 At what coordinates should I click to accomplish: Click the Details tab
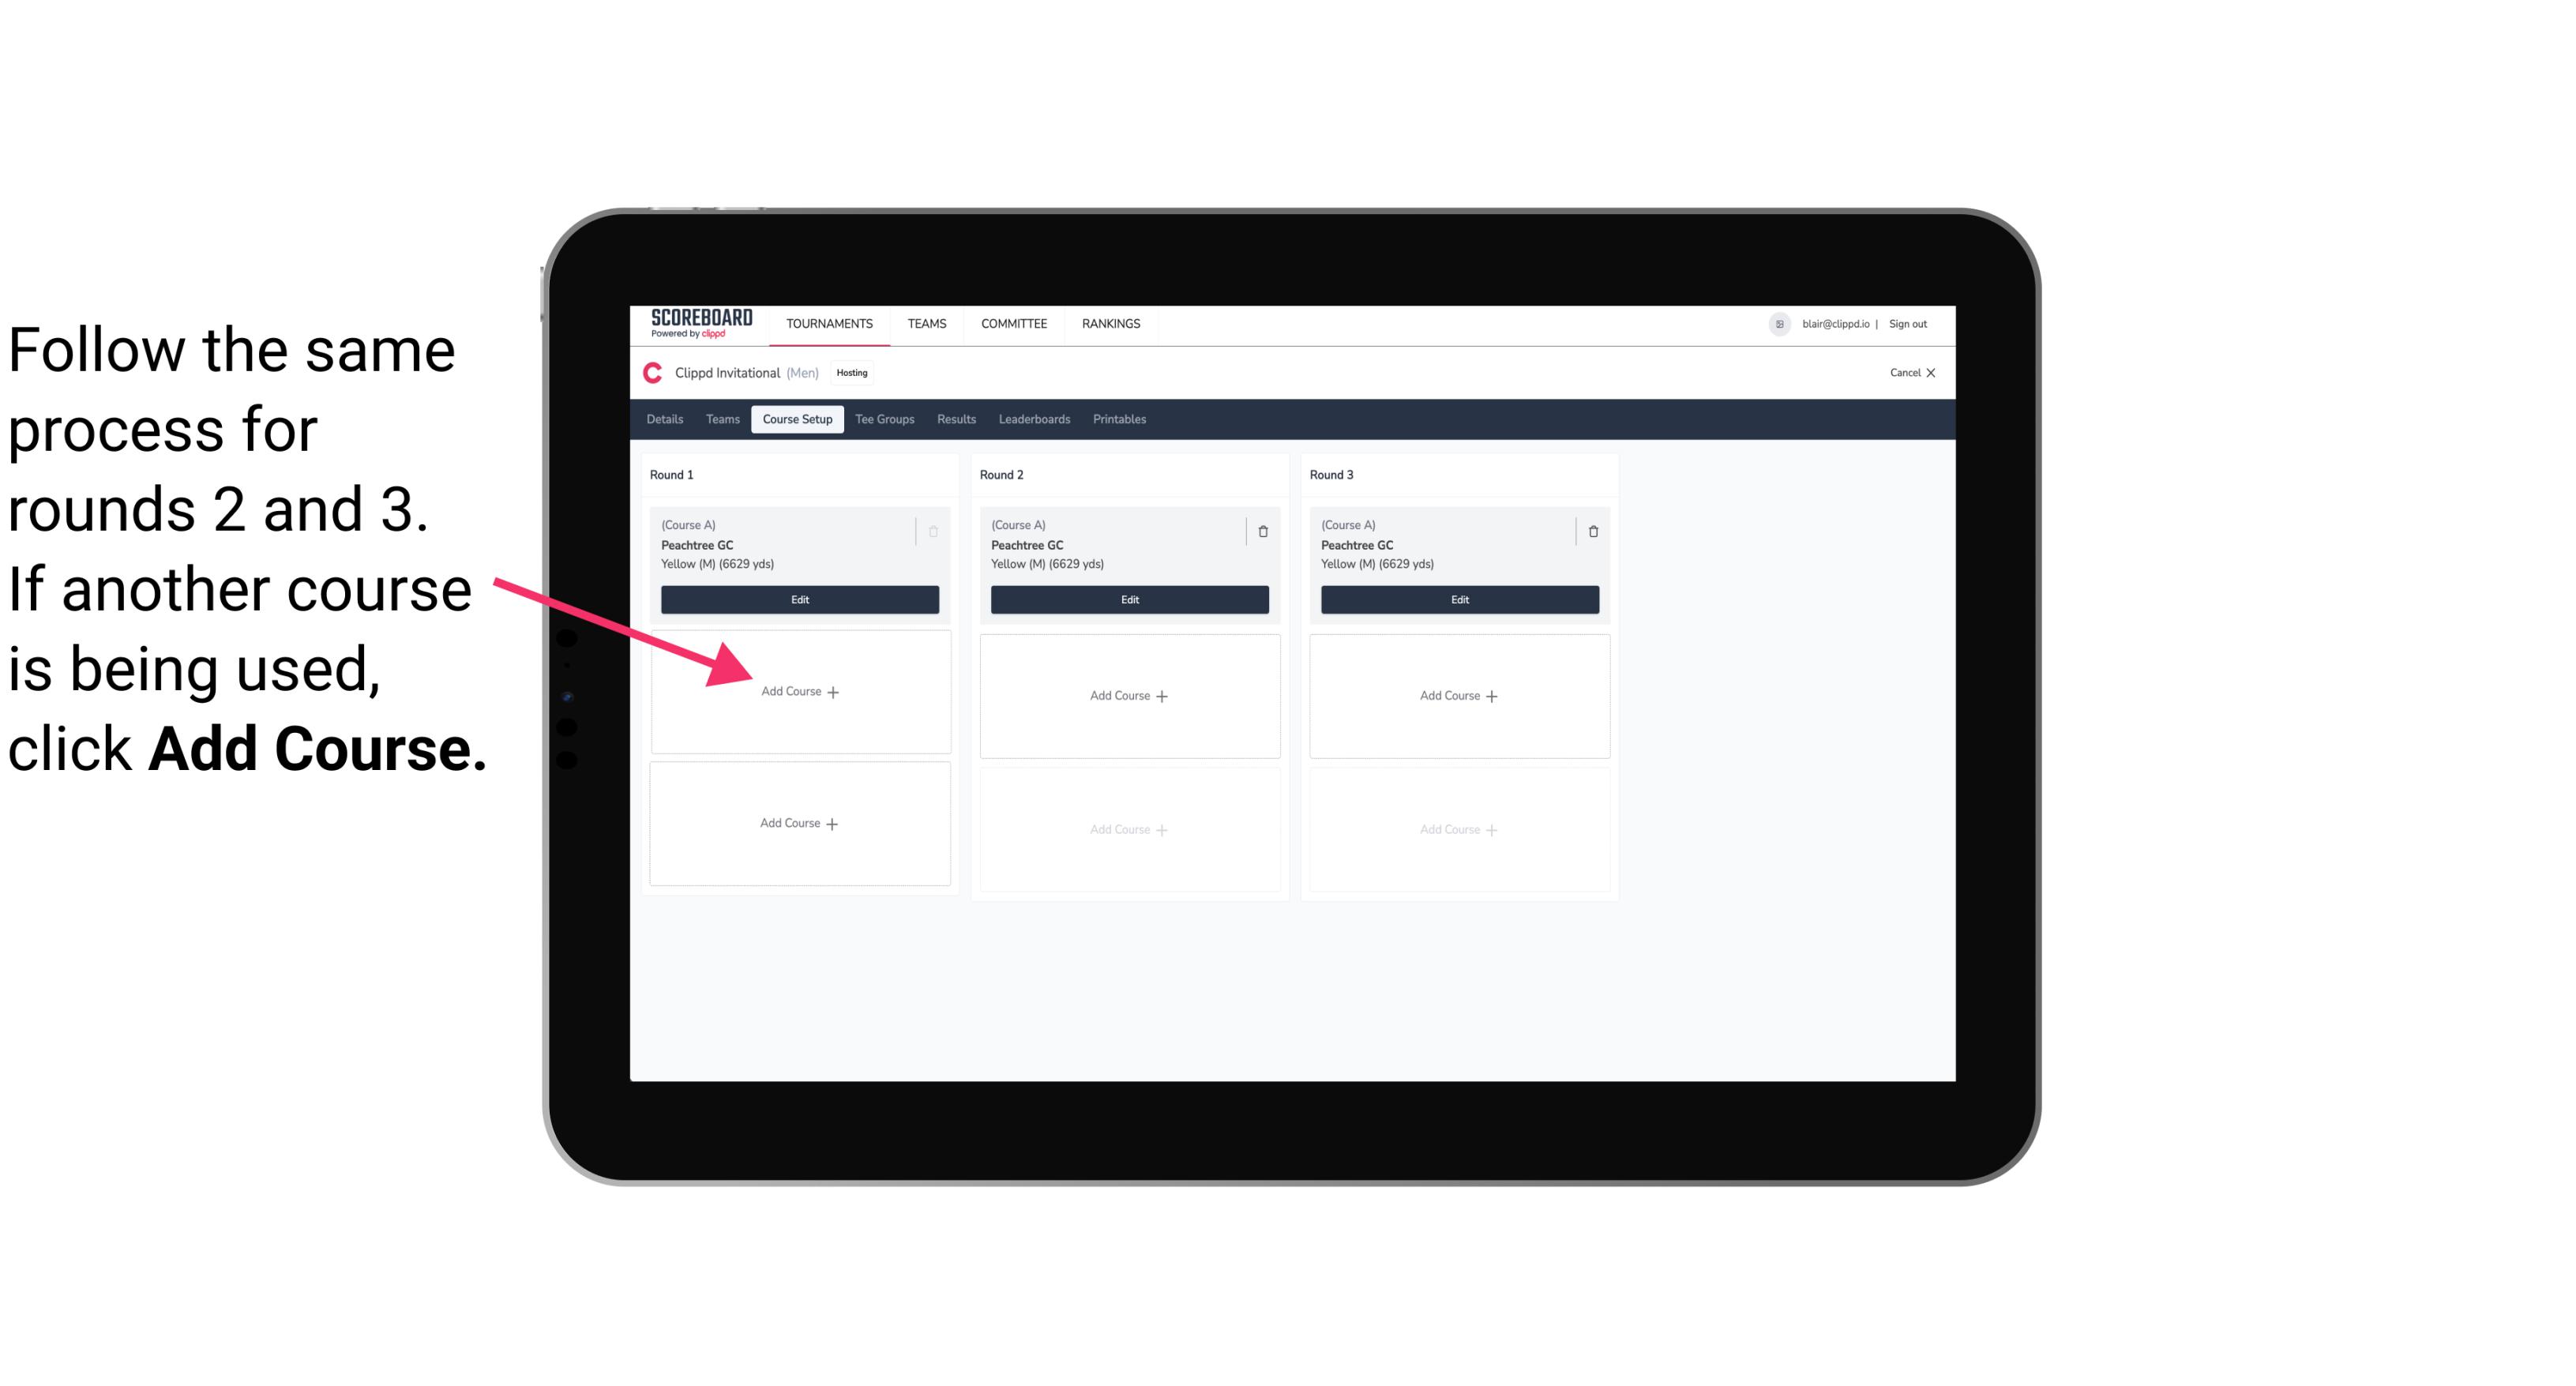[667, 420]
